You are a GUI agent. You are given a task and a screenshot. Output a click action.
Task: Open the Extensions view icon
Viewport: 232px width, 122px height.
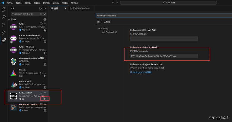4,40
